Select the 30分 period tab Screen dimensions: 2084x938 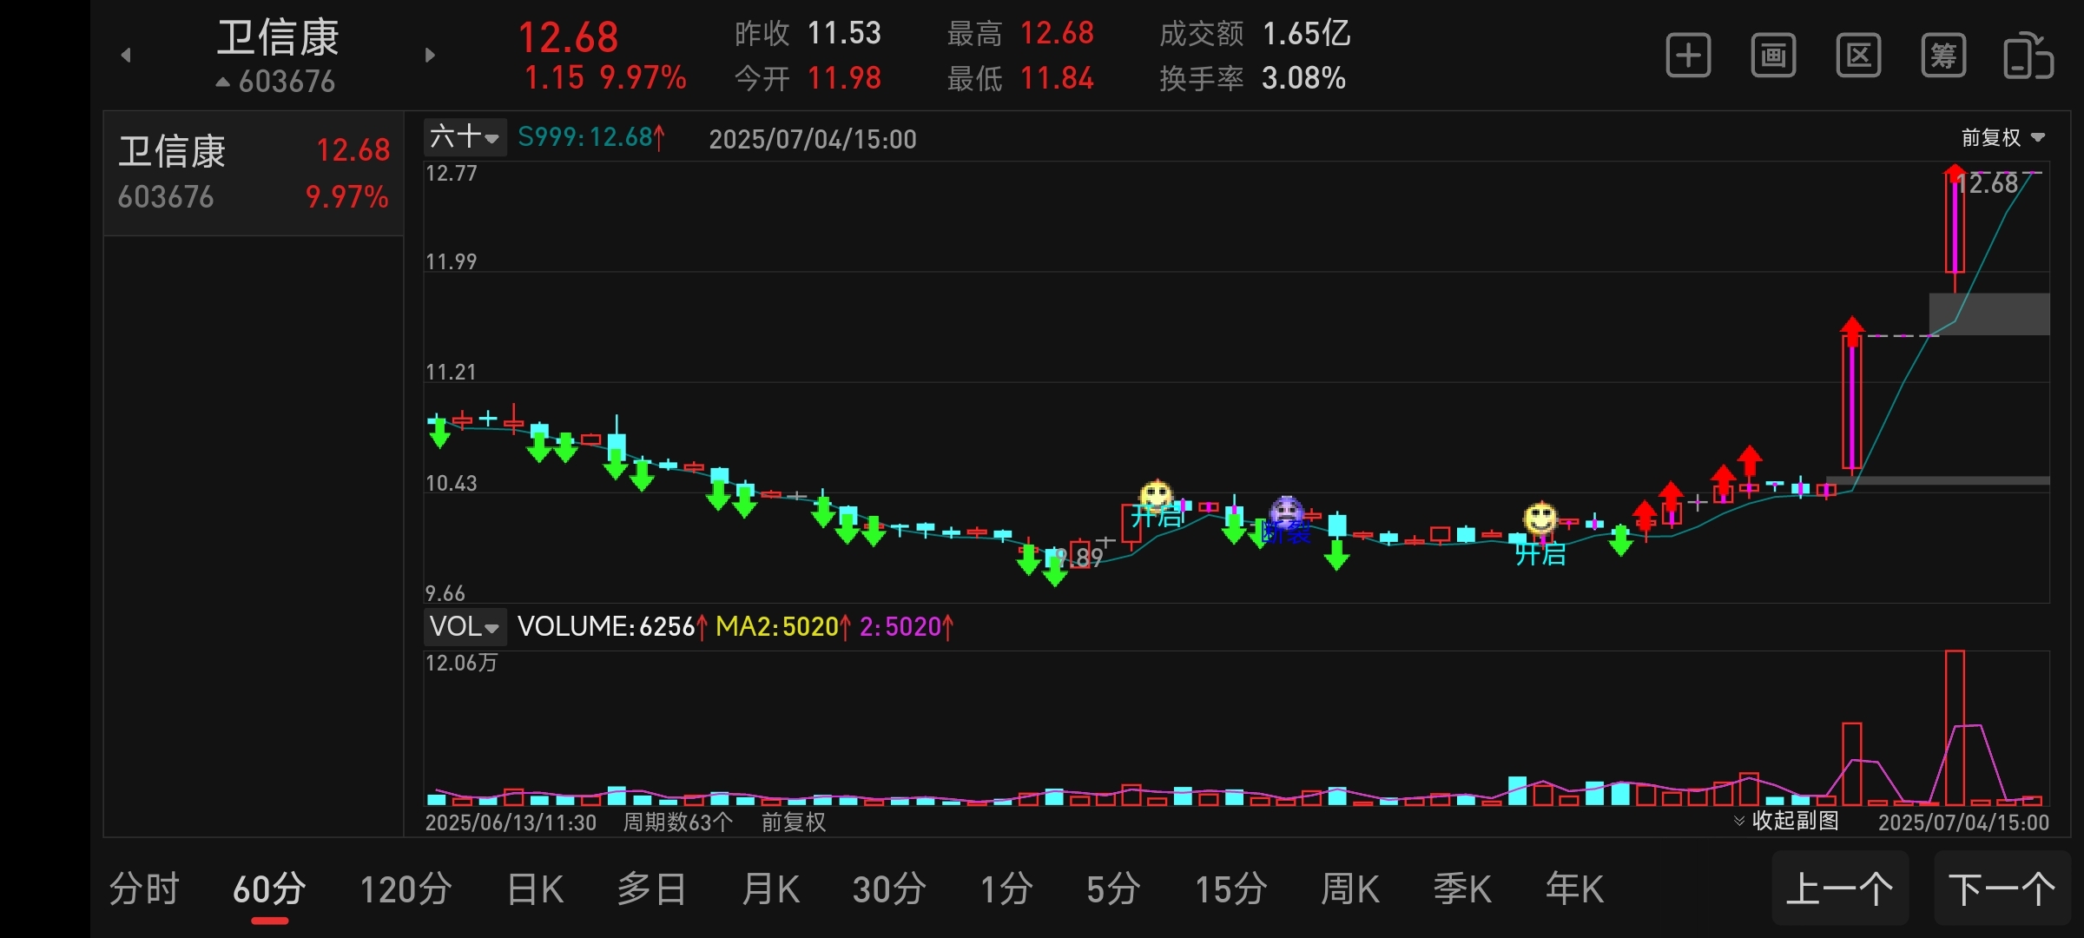coord(889,888)
